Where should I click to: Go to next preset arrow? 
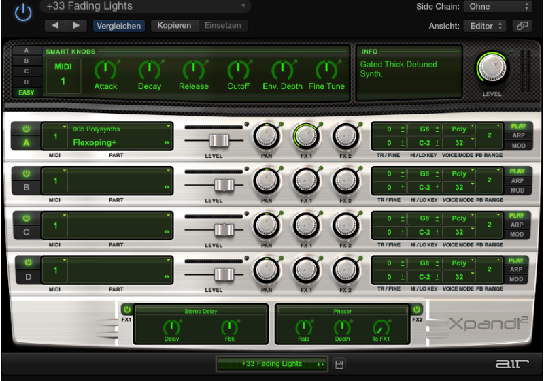click(x=75, y=26)
